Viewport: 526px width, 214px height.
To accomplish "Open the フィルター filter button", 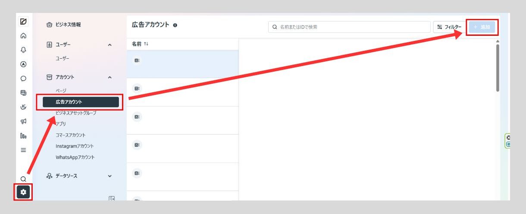I will [x=449, y=27].
